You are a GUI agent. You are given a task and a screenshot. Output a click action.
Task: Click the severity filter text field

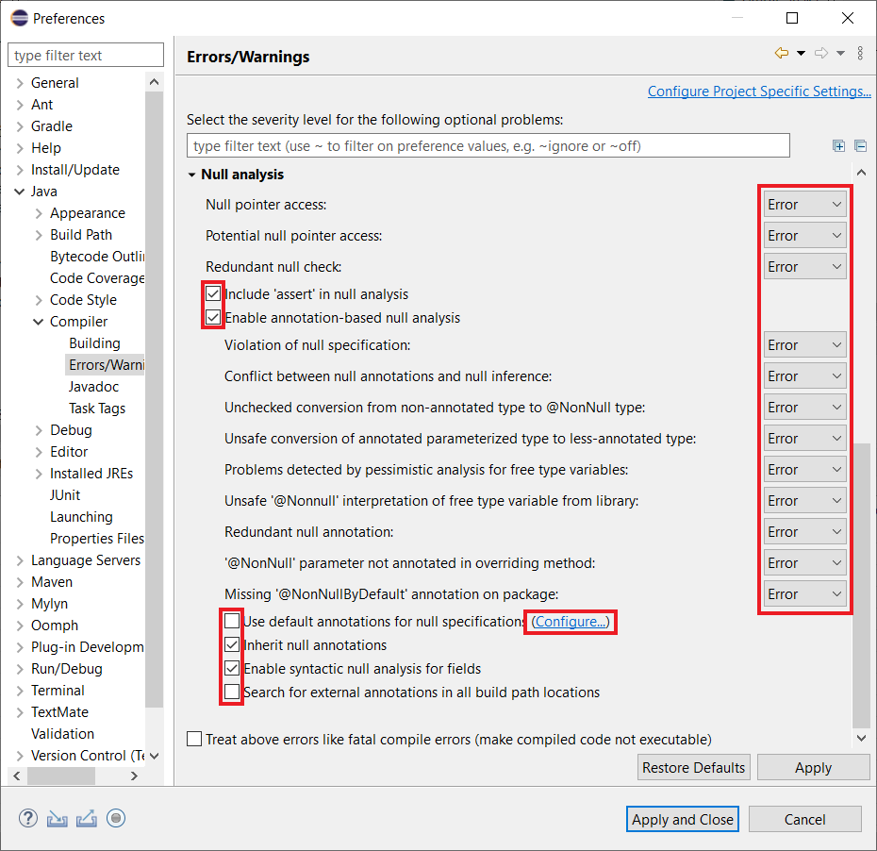(x=488, y=146)
